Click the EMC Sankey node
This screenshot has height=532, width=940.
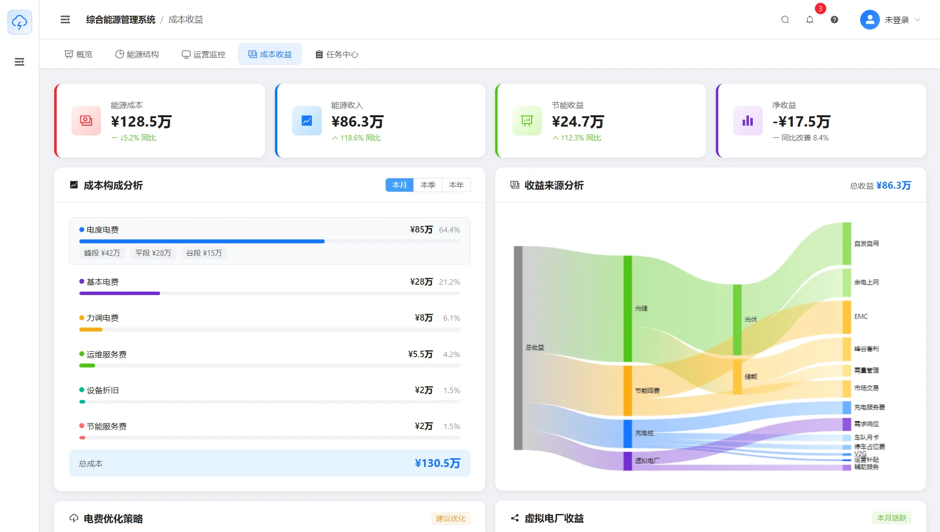(x=846, y=317)
